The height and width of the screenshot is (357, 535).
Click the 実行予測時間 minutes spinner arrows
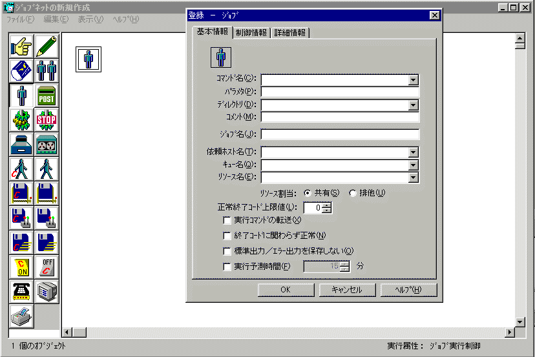(x=345, y=267)
